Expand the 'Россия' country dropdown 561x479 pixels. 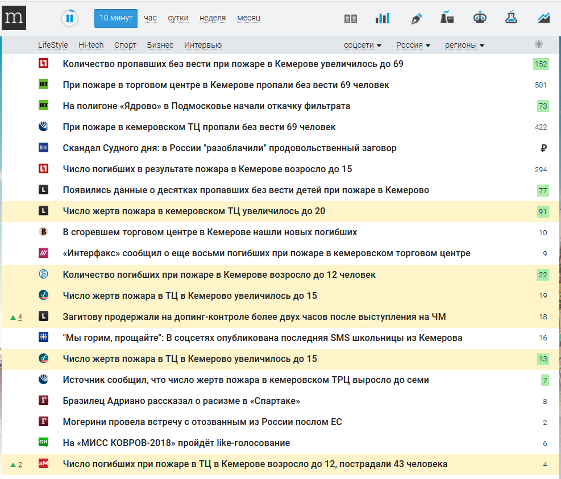point(413,45)
